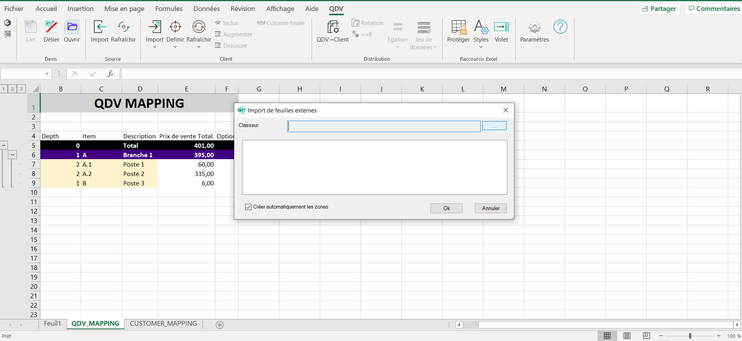This screenshot has height=341, width=742.
Task: Add a new sheet with plus icon
Action: (220, 325)
